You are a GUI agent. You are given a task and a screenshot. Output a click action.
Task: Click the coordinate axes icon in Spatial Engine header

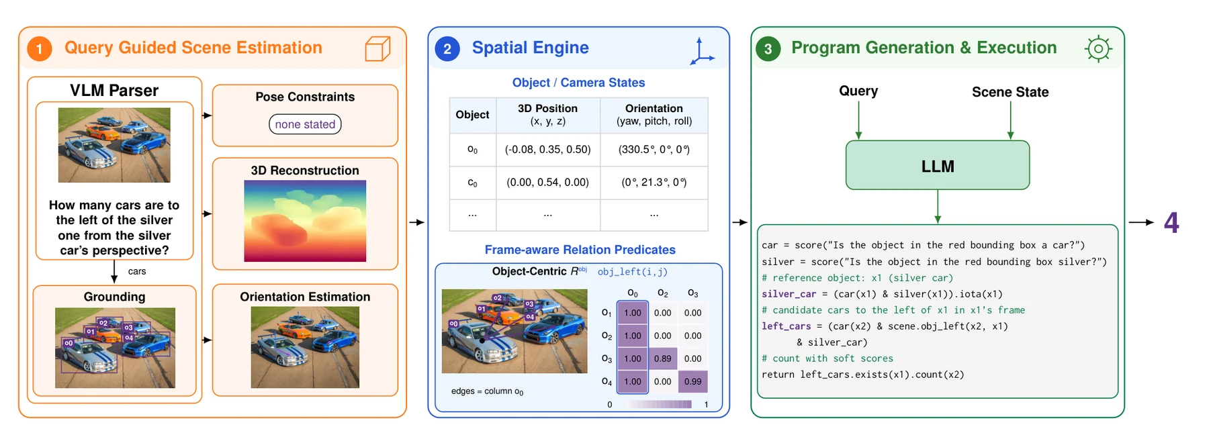702,51
